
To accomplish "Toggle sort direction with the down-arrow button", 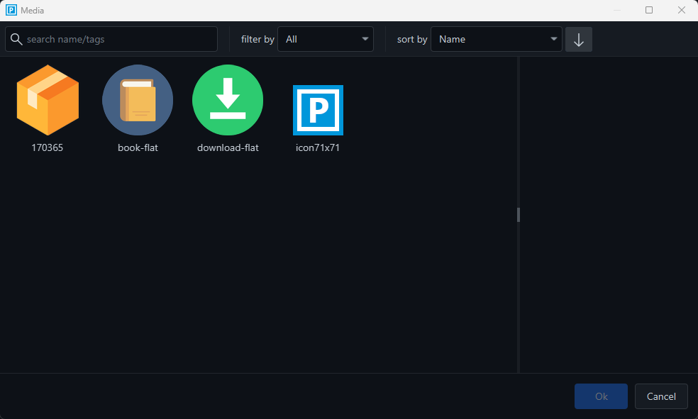I will [x=578, y=40].
